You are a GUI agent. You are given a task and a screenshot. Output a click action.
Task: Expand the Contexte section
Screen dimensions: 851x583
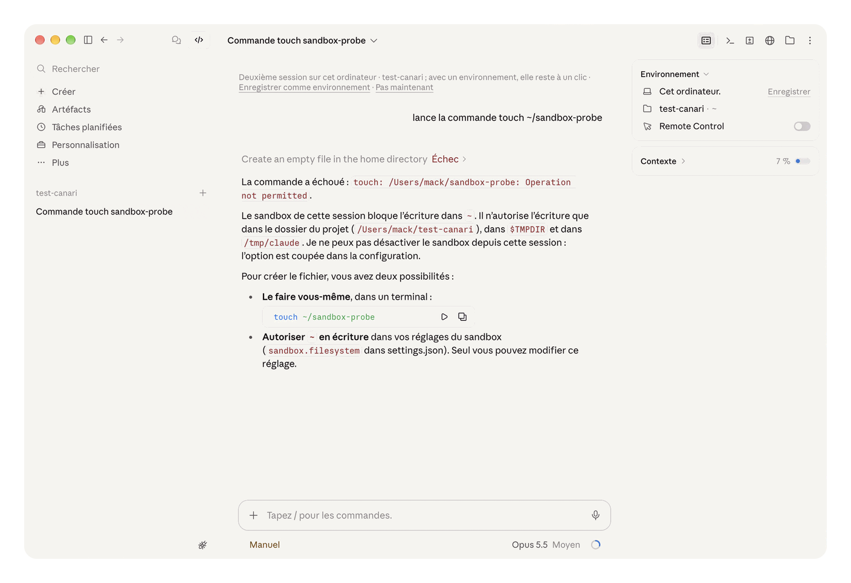pos(663,161)
